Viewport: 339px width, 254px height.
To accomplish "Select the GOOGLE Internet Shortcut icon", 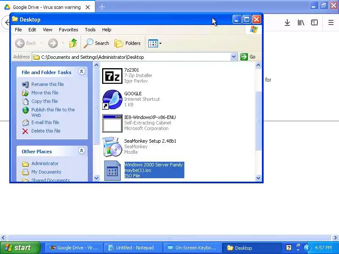I will (x=112, y=99).
